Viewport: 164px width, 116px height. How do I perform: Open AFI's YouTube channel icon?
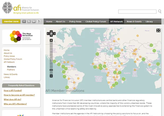pos(39,21)
